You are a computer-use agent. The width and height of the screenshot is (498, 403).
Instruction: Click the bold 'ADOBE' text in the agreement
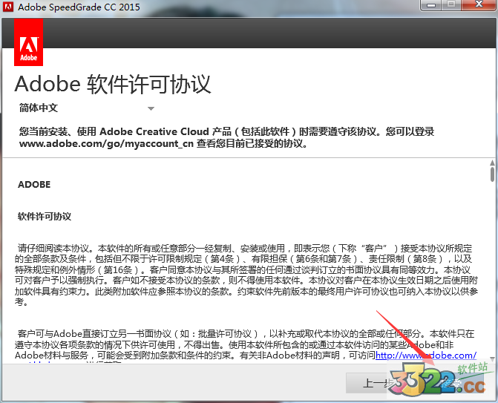click(x=34, y=185)
